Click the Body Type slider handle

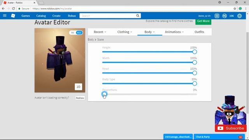[195, 84]
